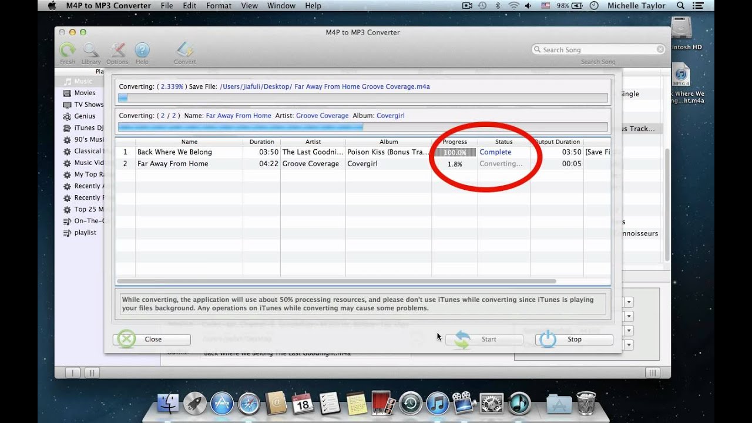Open the View menu
Image resolution: width=752 pixels, height=423 pixels.
250,6
